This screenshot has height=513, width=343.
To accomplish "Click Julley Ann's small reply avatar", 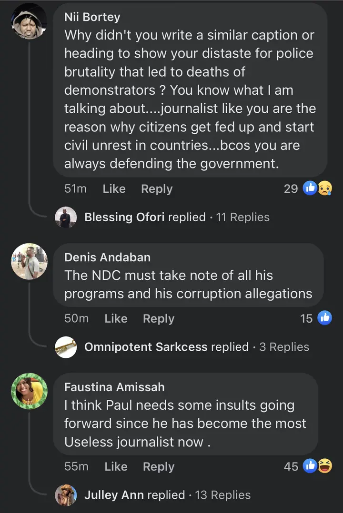I will click(x=66, y=495).
